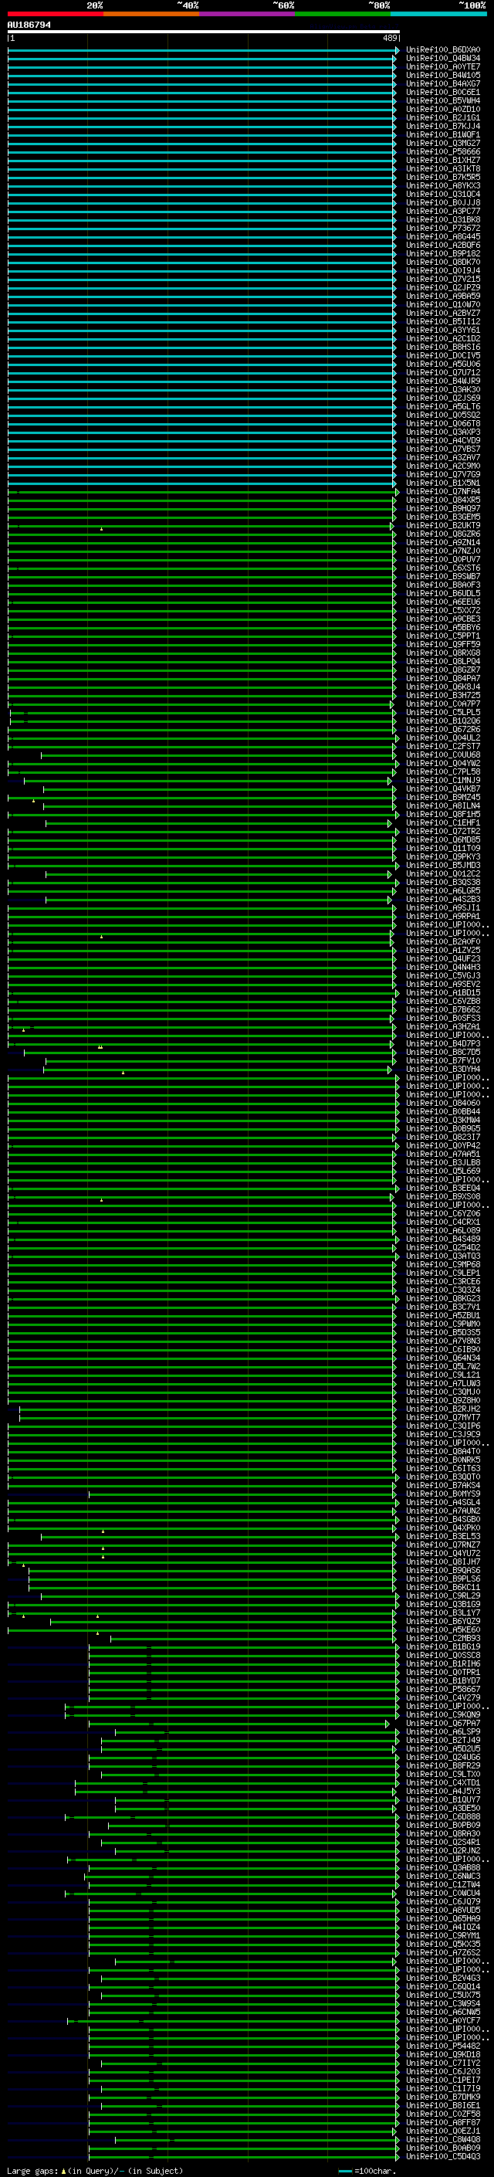The image size is (494, 2177).
Task: Select the UniRef100_B8C7D5 label
Action: [x=443, y=1053]
